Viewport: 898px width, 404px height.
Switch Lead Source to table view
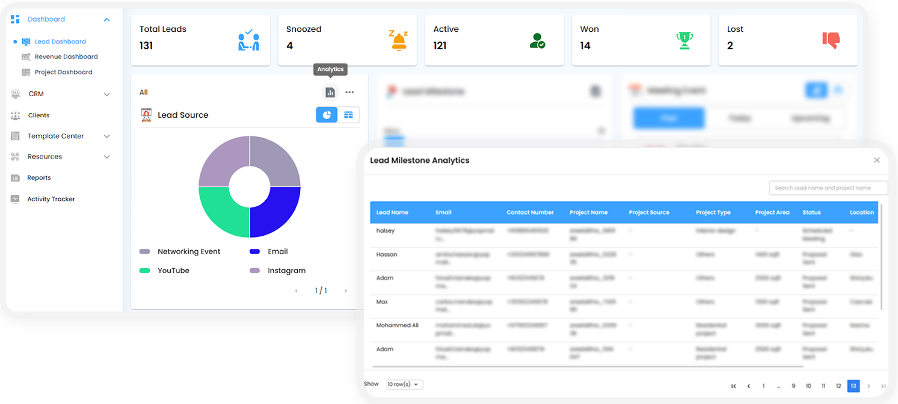tap(348, 115)
